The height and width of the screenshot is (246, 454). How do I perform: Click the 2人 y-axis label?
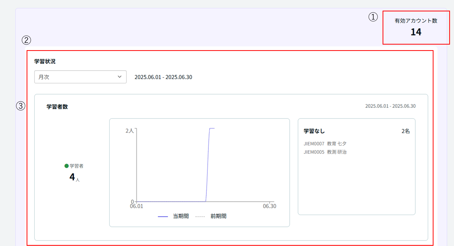(x=129, y=131)
